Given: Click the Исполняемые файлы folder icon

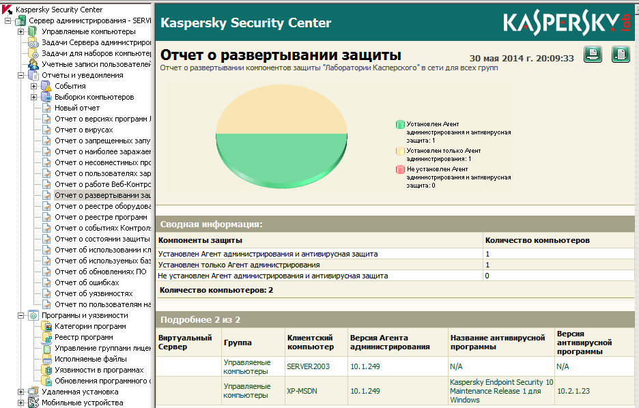Looking at the screenshot, I should coord(47,359).
